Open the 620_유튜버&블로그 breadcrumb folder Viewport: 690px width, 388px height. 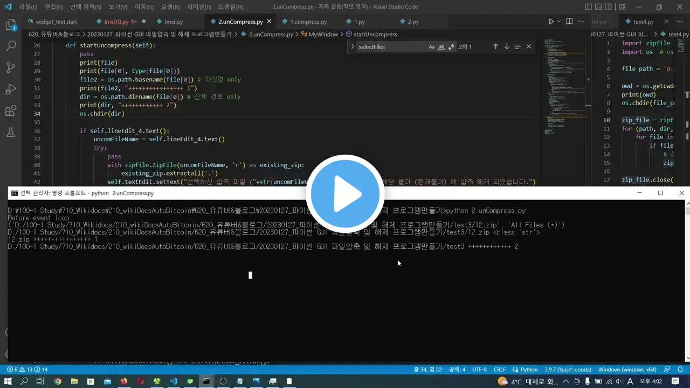(54, 34)
